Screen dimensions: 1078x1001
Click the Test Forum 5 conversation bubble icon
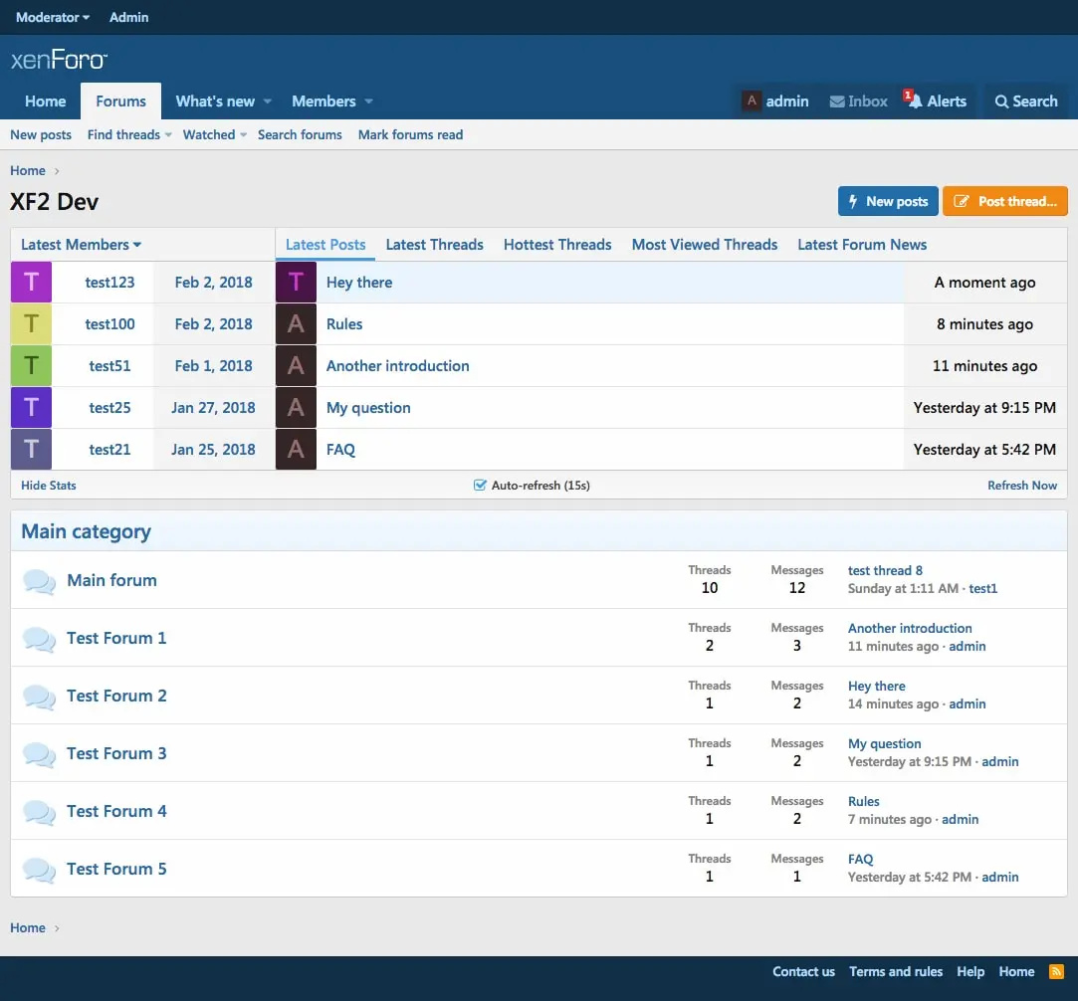click(x=39, y=869)
